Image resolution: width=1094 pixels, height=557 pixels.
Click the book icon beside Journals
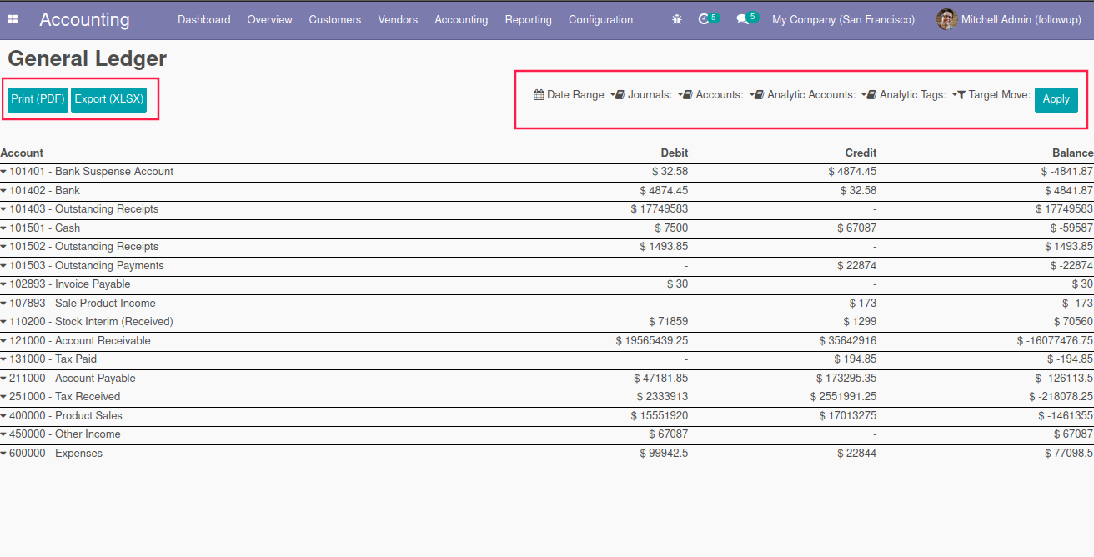(620, 95)
